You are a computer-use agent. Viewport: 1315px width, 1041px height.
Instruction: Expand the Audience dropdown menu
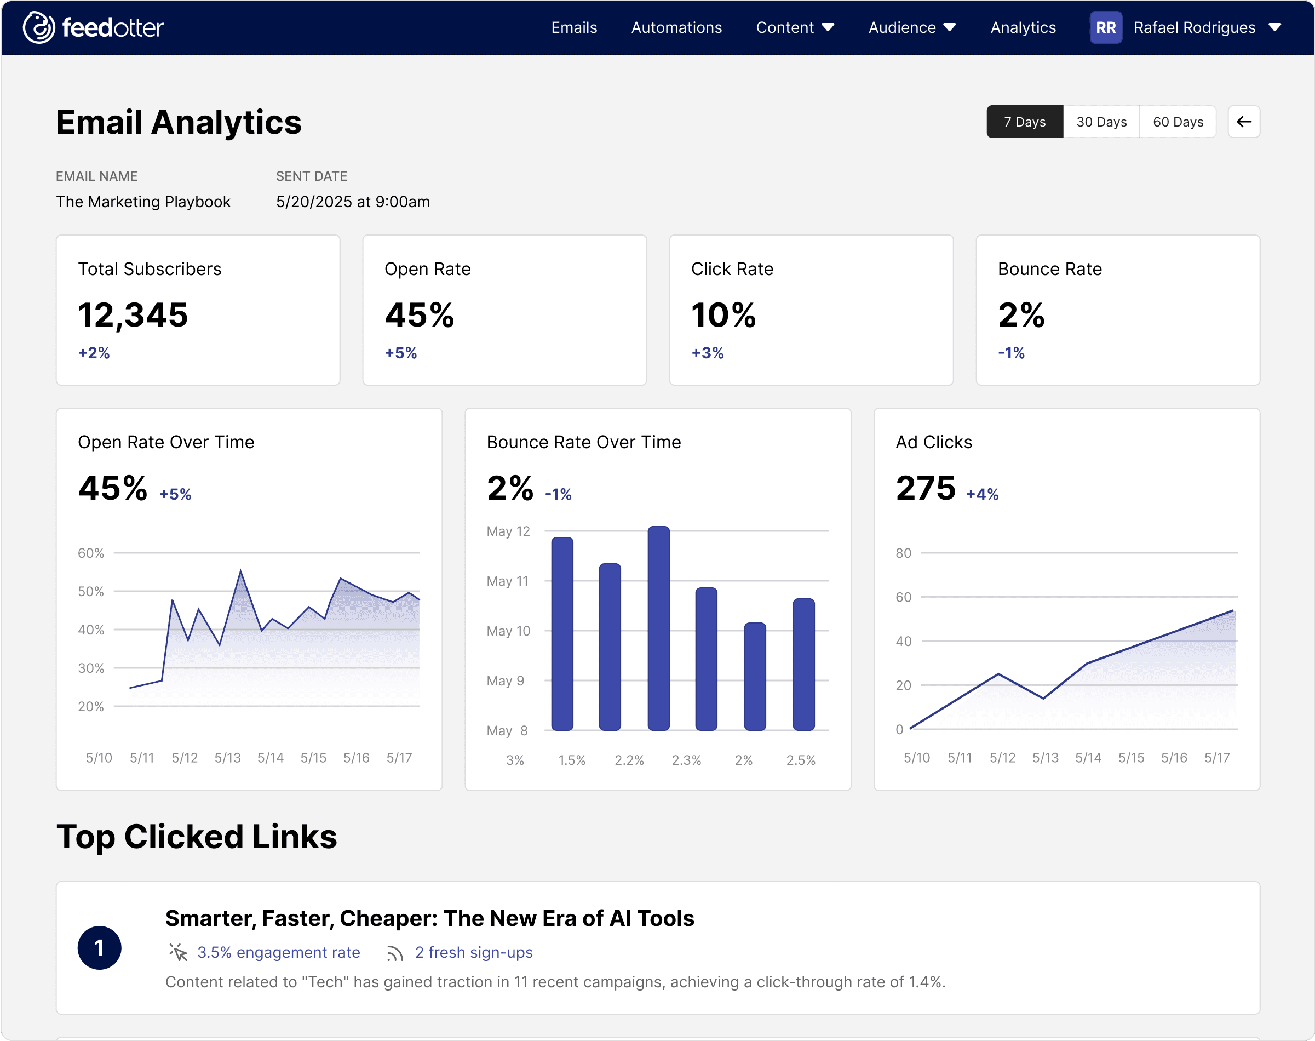point(911,27)
